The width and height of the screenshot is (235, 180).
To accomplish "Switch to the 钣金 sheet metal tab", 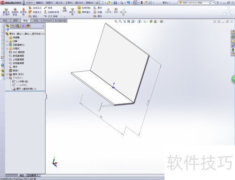I will [x=25, y=21].
